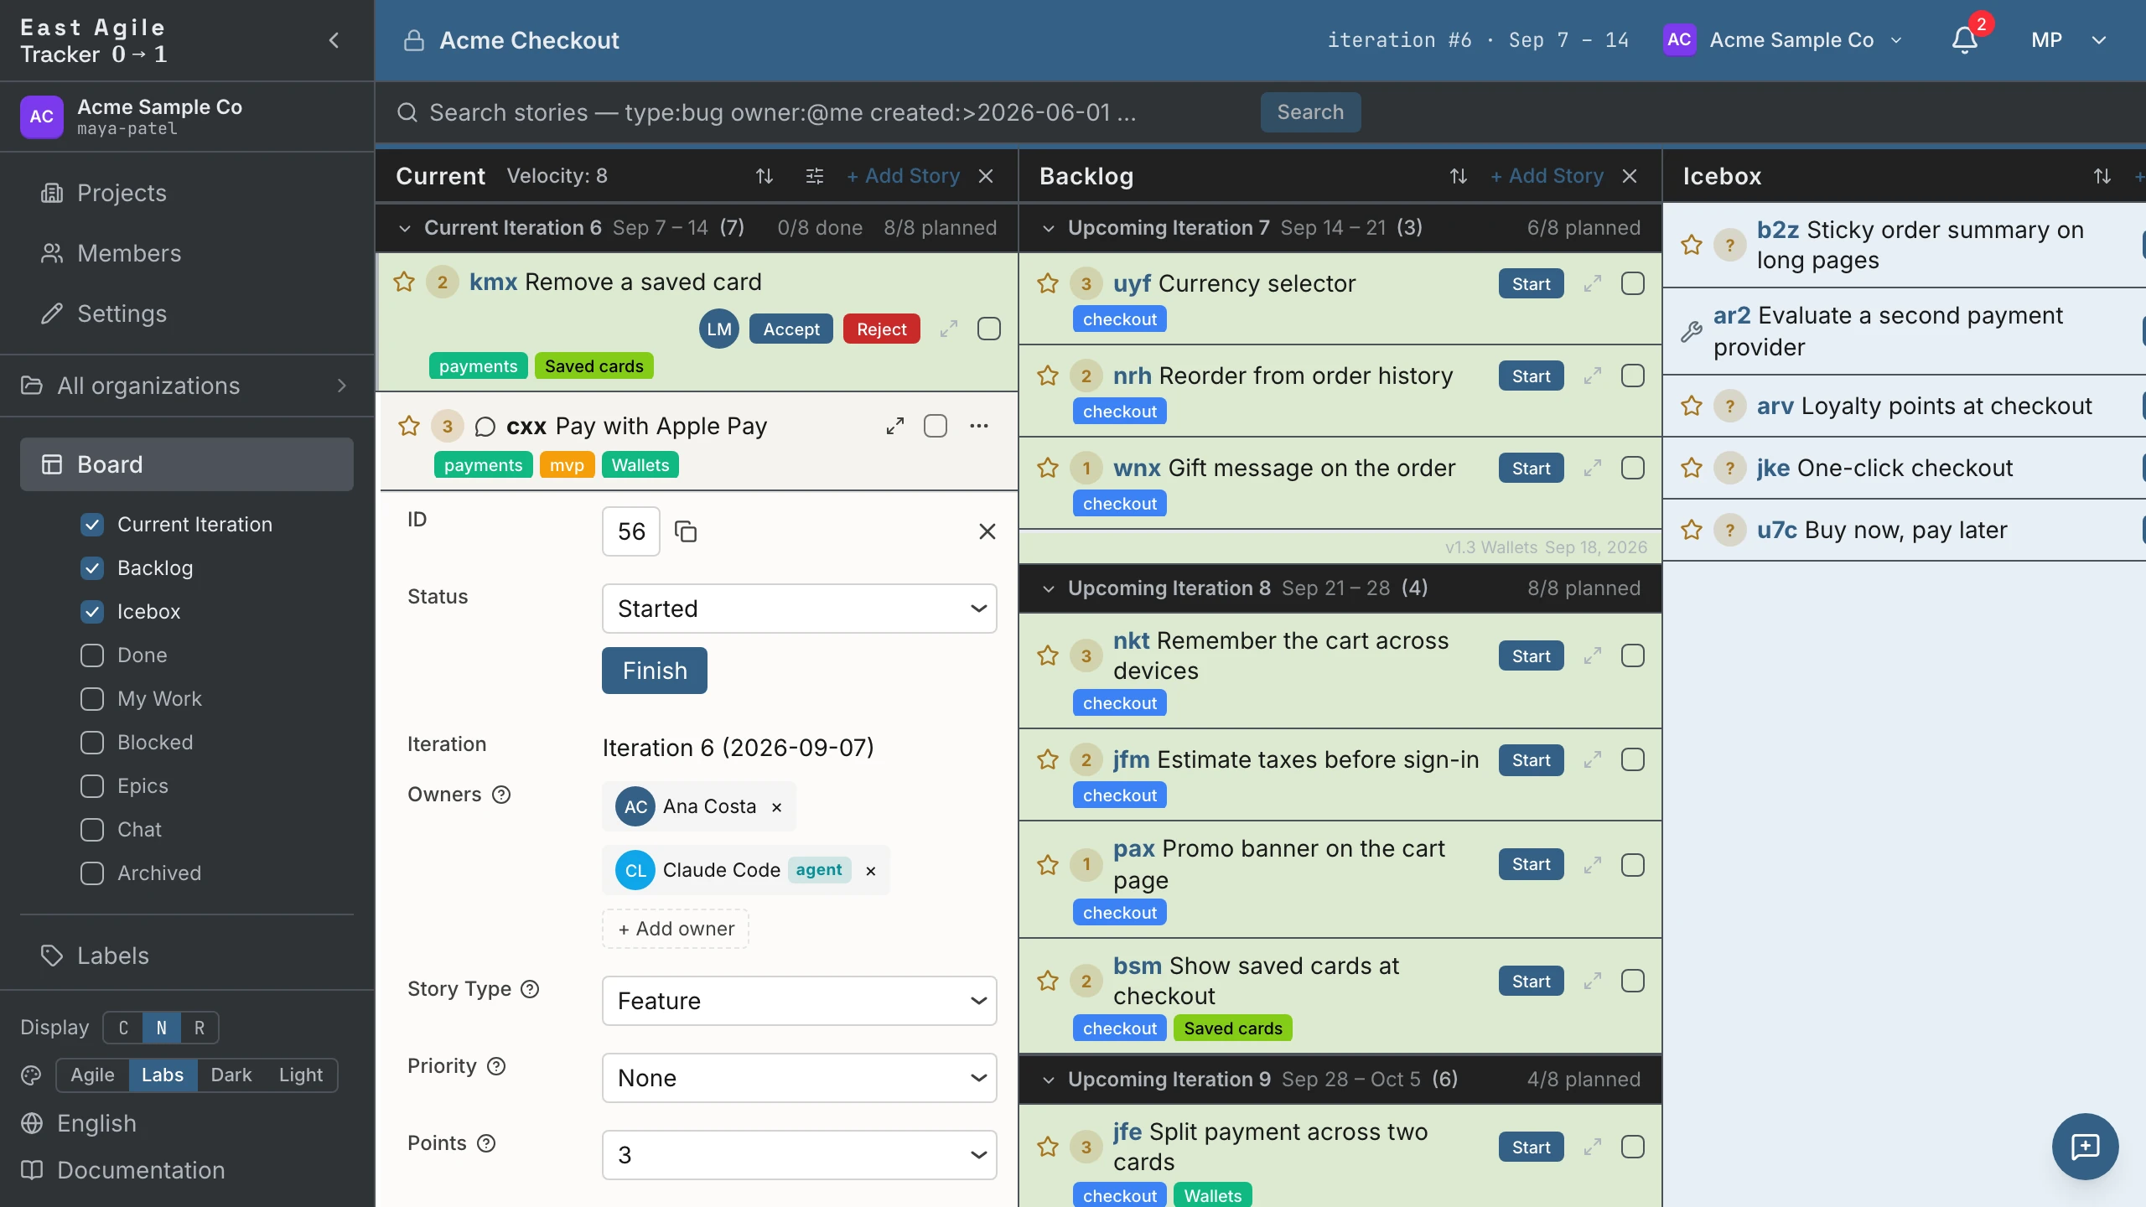Viewport: 2146px width, 1207px height.
Task: Open the Labels section
Action: click(112, 956)
